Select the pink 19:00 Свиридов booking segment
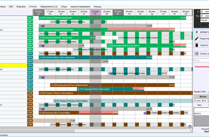Image resolution: width=209 pixels, height=137 pixels. (138, 89)
